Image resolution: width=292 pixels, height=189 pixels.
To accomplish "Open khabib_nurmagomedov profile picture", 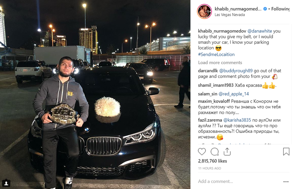I will 204,12.
